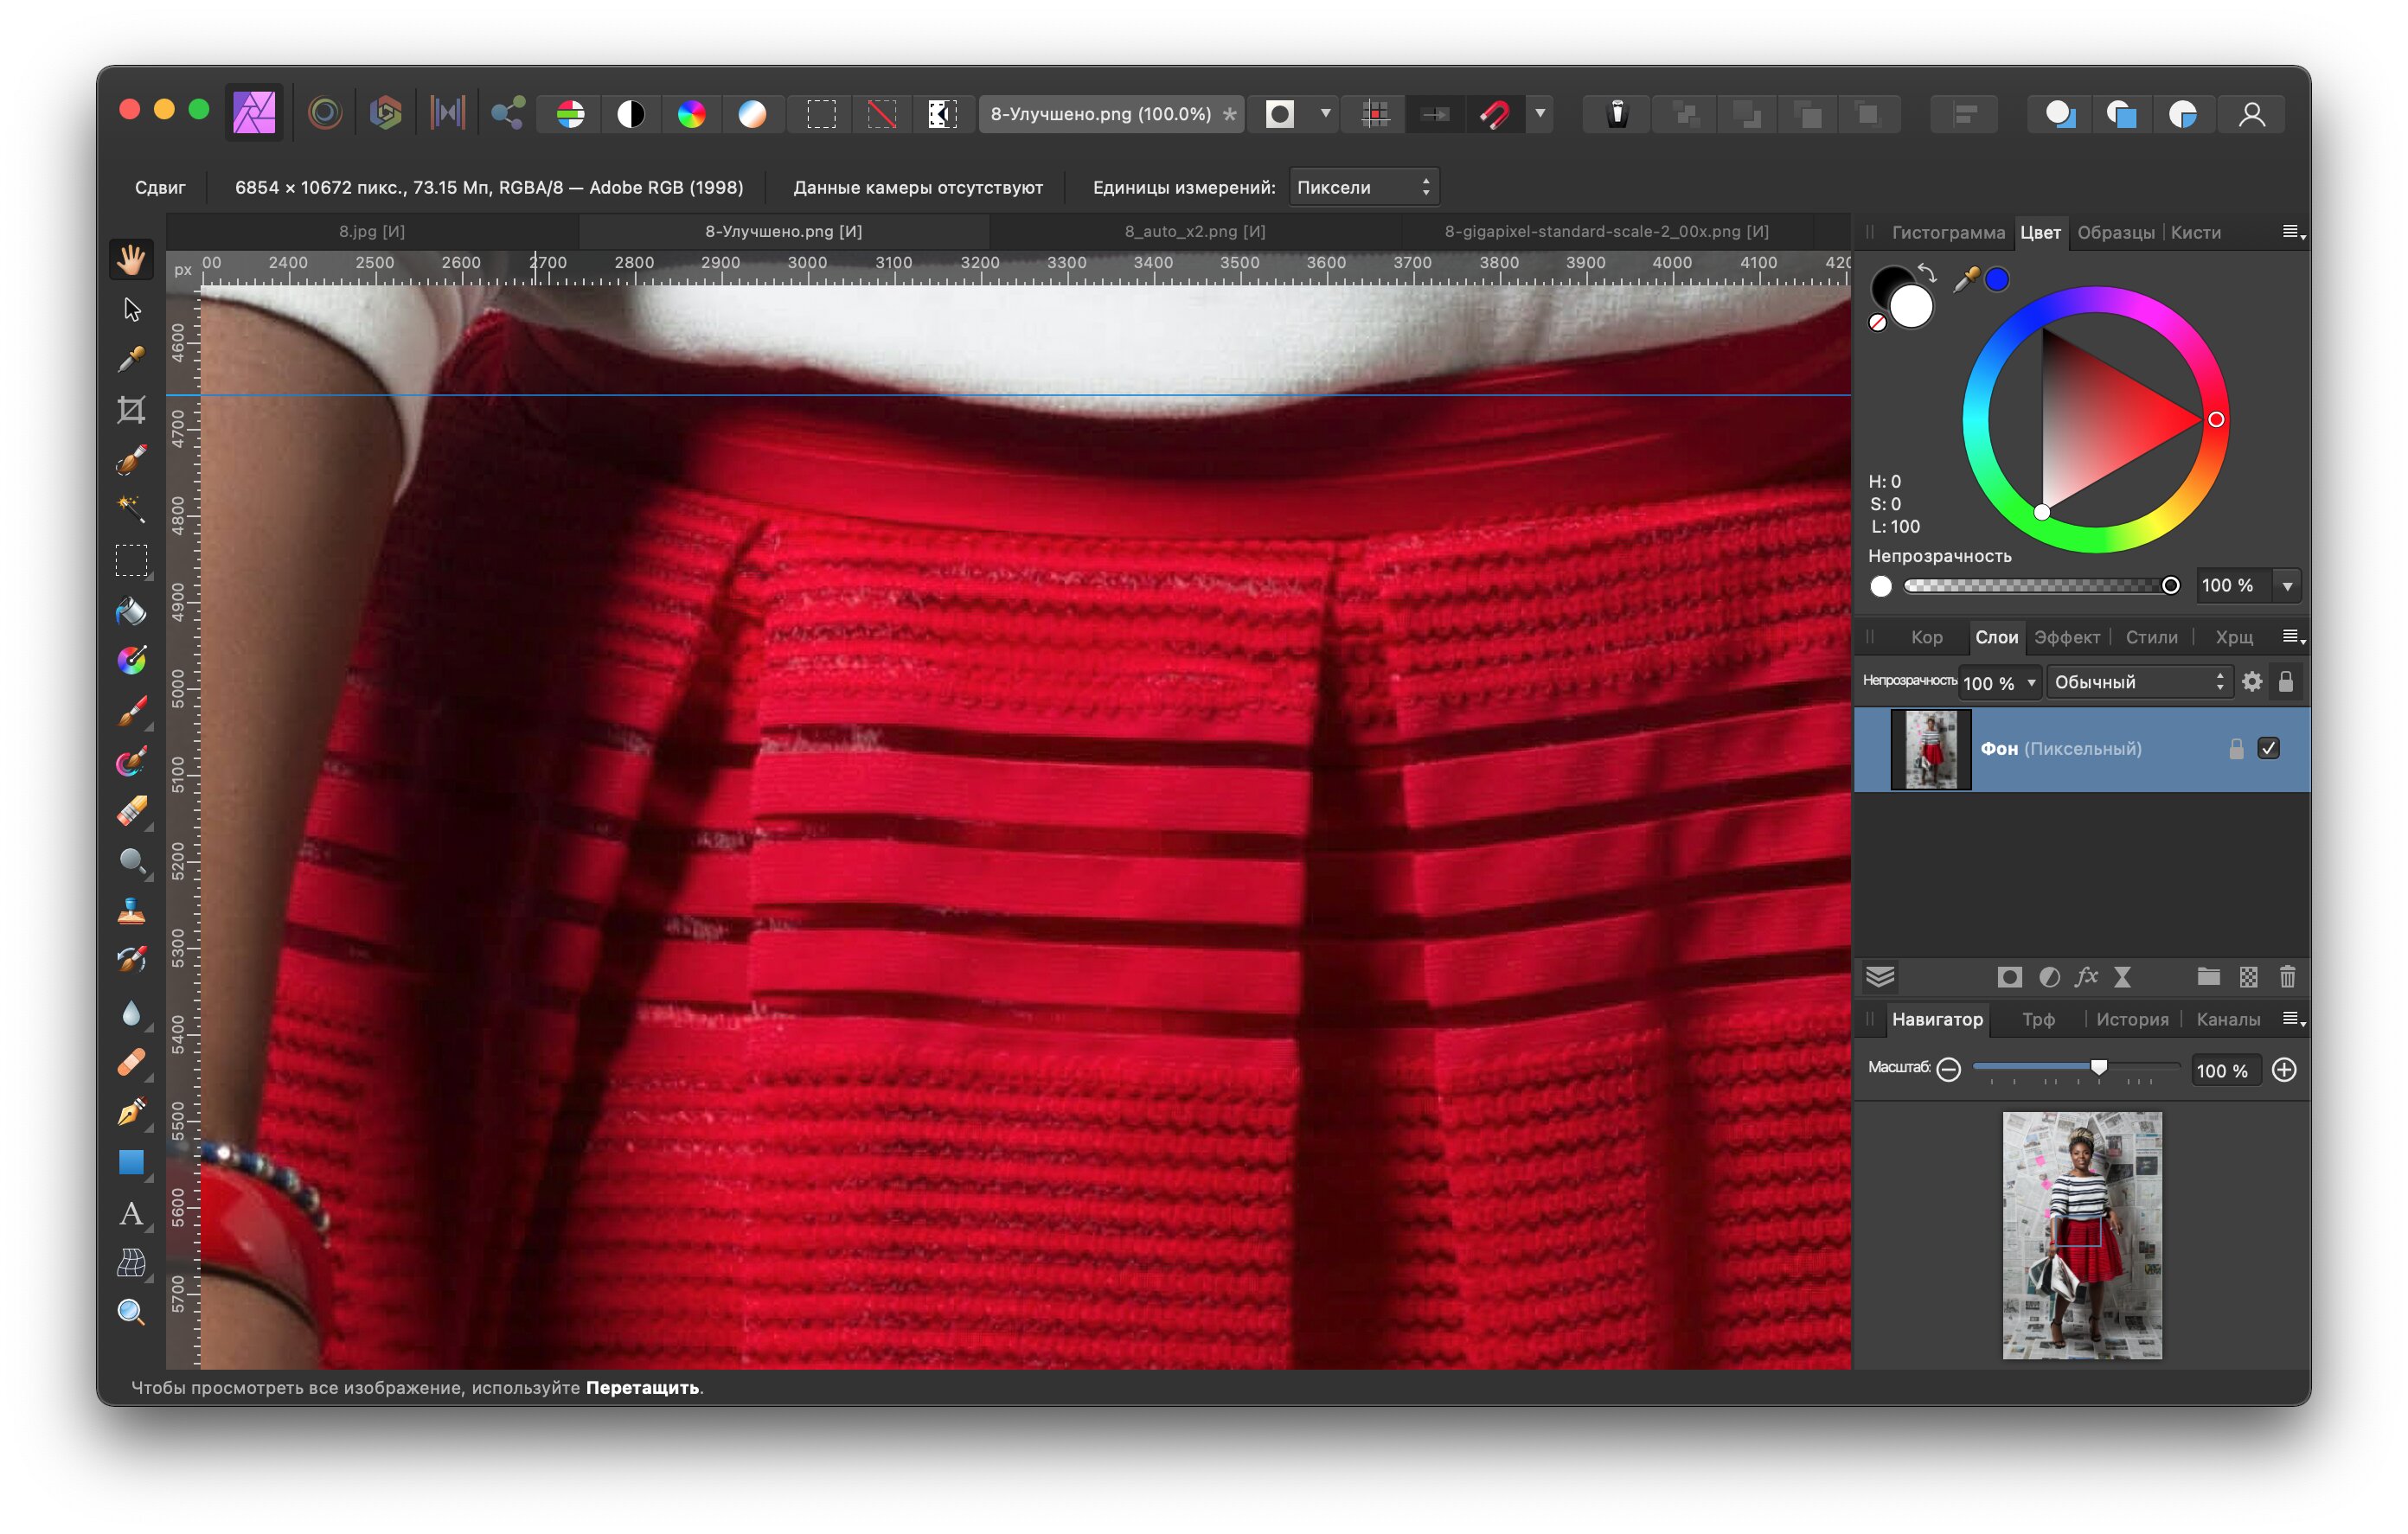Viewport: 2408px width, 1534px height.
Task: Select the Gradient tool
Action: coord(131,661)
